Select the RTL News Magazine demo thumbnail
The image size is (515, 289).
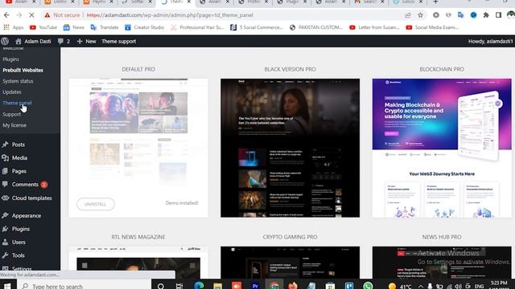coord(138,263)
